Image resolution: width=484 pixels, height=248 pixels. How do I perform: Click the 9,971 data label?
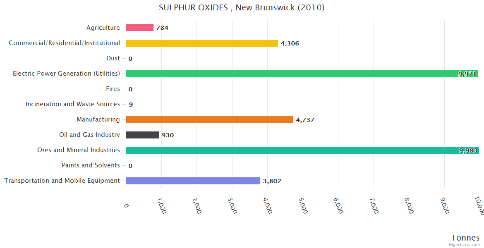(x=467, y=74)
